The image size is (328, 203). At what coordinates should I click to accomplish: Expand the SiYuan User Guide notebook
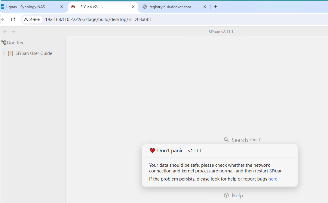[3, 53]
